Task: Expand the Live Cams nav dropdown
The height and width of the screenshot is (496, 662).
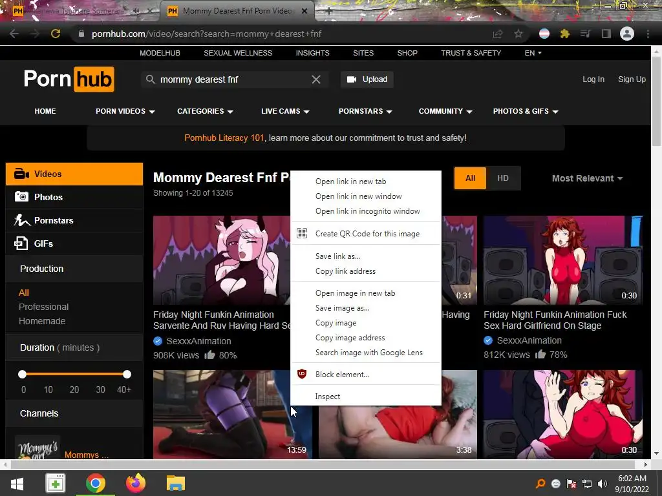Action: [285, 111]
